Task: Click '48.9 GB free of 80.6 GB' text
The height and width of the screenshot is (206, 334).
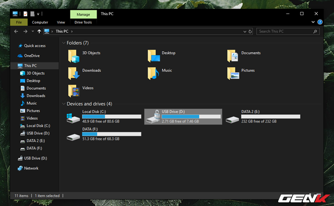Action: [101, 122]
